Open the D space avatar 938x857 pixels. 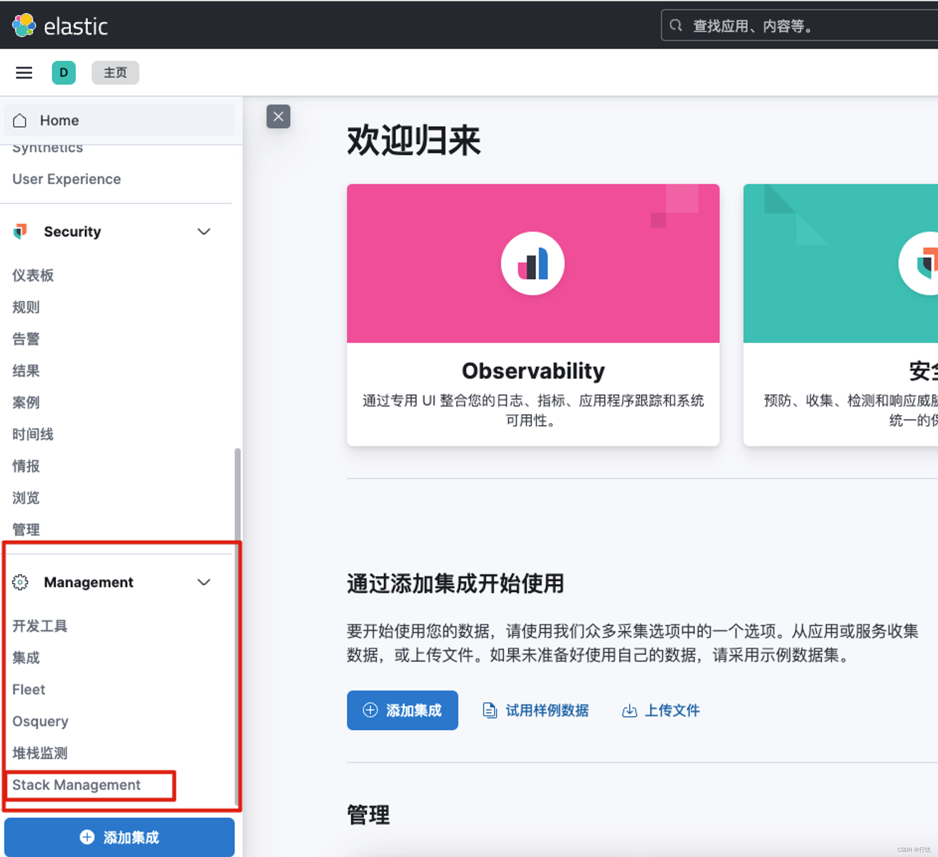(64, 73)
